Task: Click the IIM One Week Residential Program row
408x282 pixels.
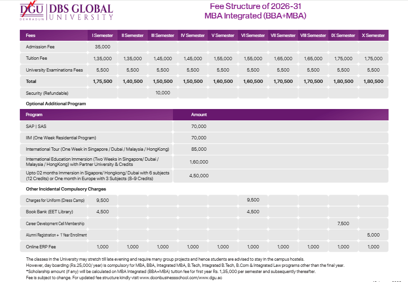Action: (61, 138)
